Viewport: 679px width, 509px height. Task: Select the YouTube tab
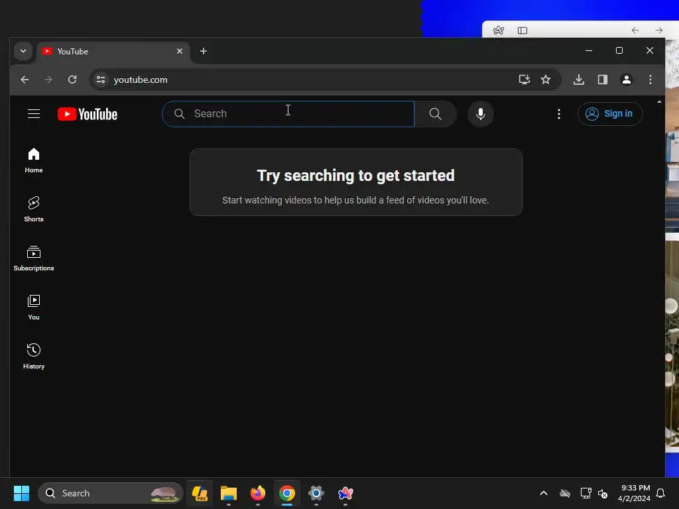coord(113,52)
